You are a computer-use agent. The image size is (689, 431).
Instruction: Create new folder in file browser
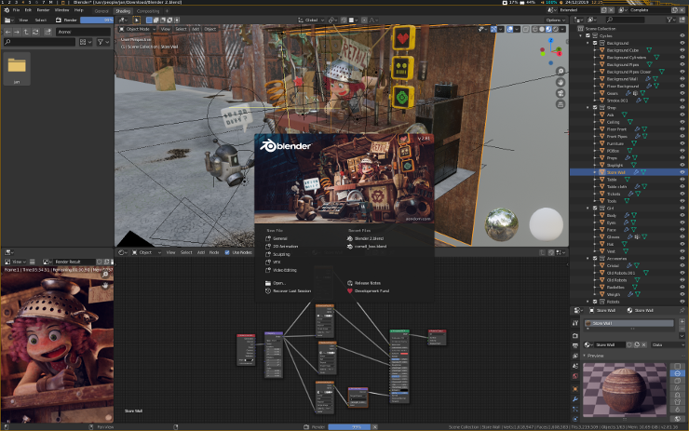pyautogui.click(x=47, y=32)
